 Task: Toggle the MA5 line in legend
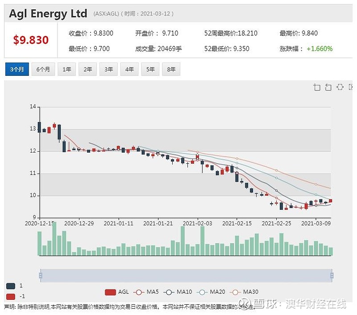tap(146, 292)
